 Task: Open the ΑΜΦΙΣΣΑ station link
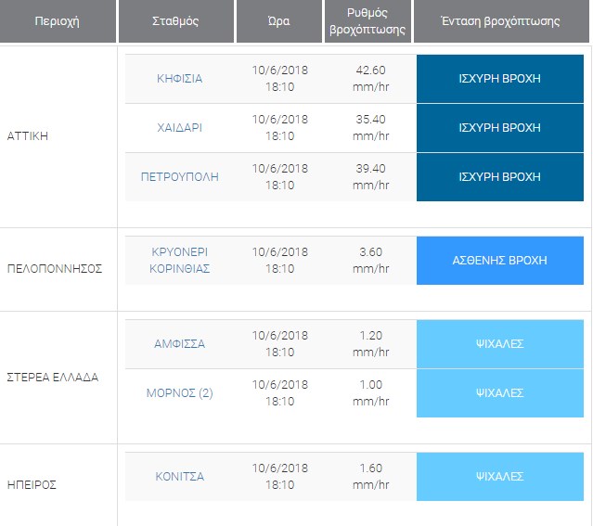(180, 344)
